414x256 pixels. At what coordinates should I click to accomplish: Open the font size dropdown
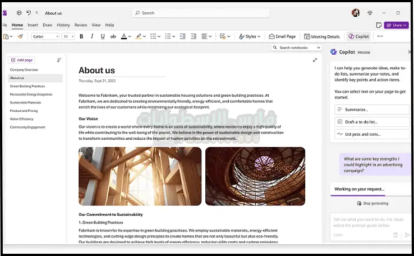pyautogui.click(x=68, y=36)
